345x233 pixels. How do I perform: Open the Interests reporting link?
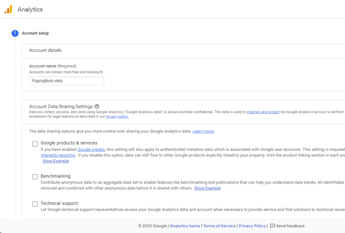(58, 155)
